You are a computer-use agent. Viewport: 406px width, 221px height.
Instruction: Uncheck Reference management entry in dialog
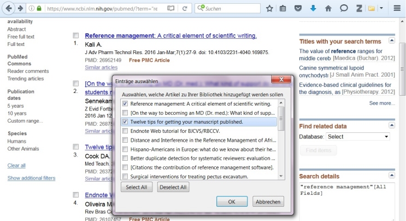(125, 103)
